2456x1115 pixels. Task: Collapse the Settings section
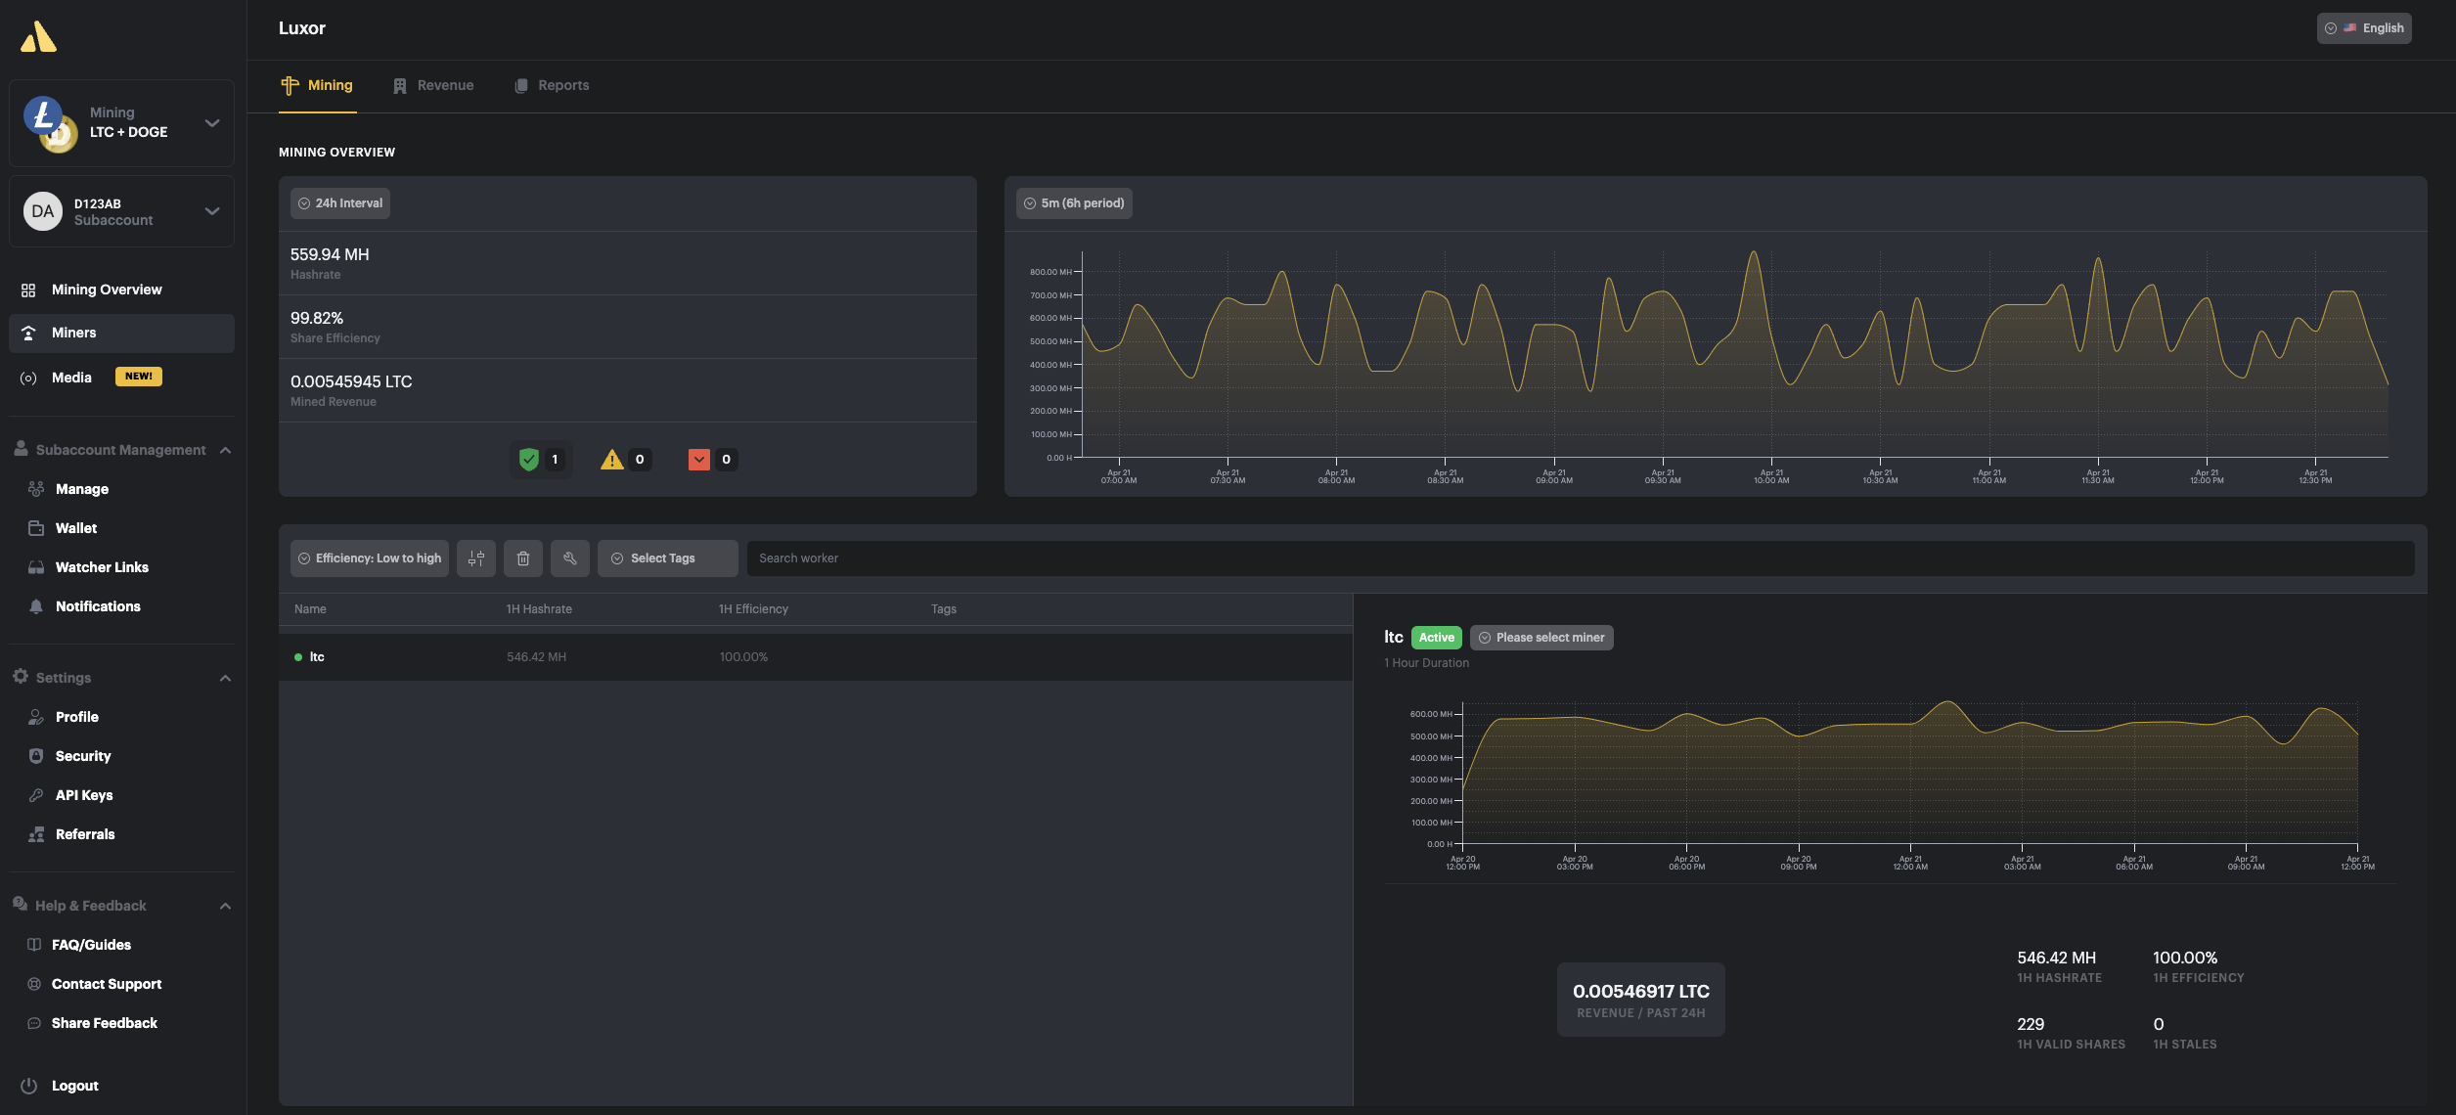(x=224, y=677)
